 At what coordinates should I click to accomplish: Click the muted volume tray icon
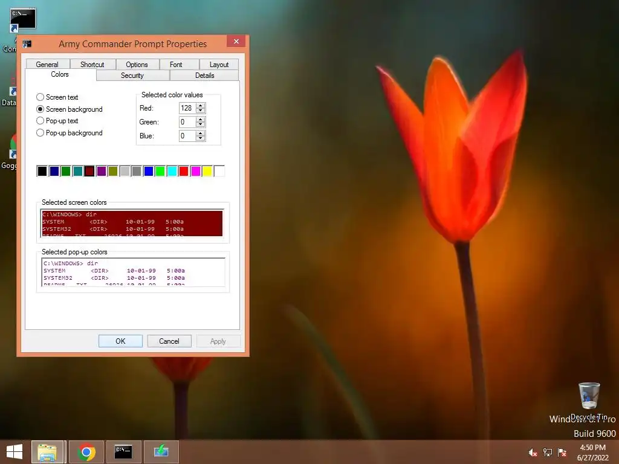(533, 453)
